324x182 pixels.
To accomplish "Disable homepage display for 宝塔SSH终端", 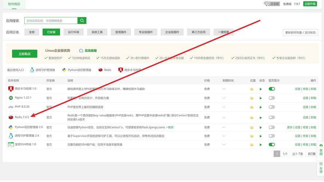I will pos(272,145).
